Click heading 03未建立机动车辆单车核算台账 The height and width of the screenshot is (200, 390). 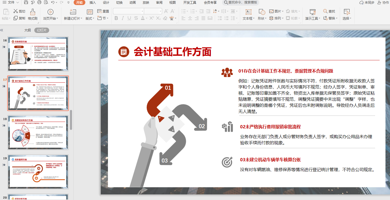click(270, 160)
